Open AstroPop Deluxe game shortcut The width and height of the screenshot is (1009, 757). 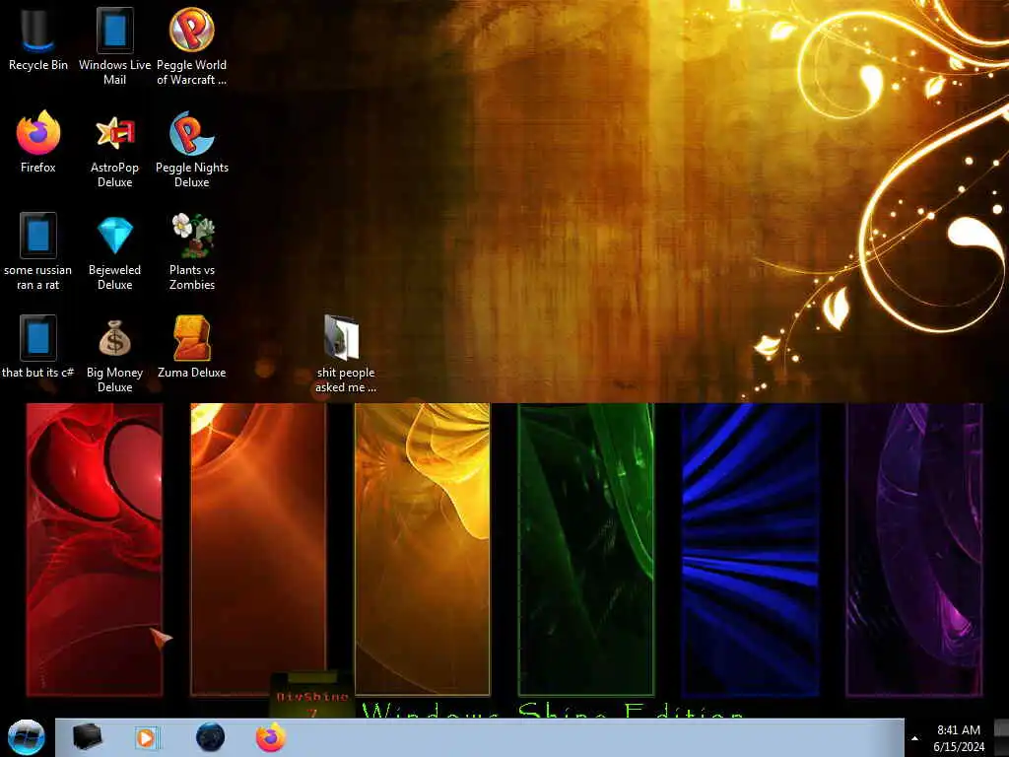[114, 150]
